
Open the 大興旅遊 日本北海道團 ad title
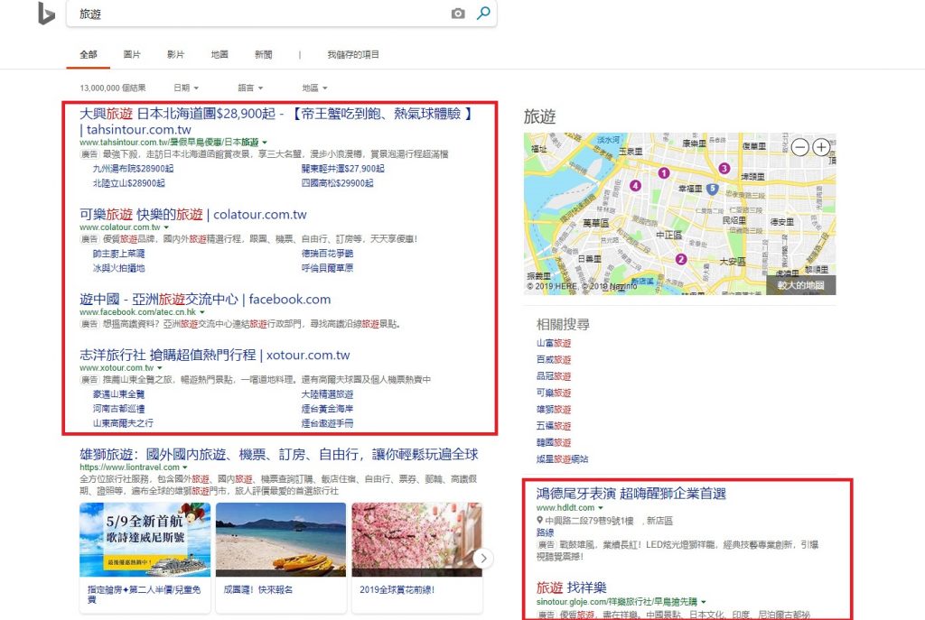pyautogui.click(x=276, y=121)
